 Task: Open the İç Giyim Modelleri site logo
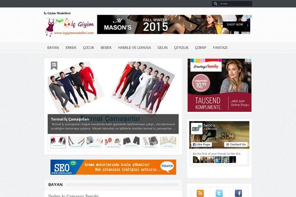[70, 27]
